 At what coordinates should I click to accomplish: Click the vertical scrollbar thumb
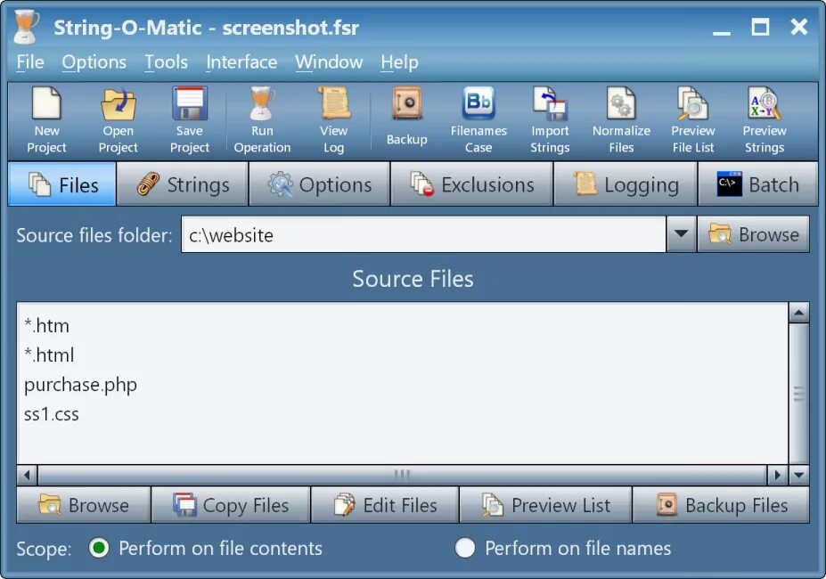click(x=798, y=394)
